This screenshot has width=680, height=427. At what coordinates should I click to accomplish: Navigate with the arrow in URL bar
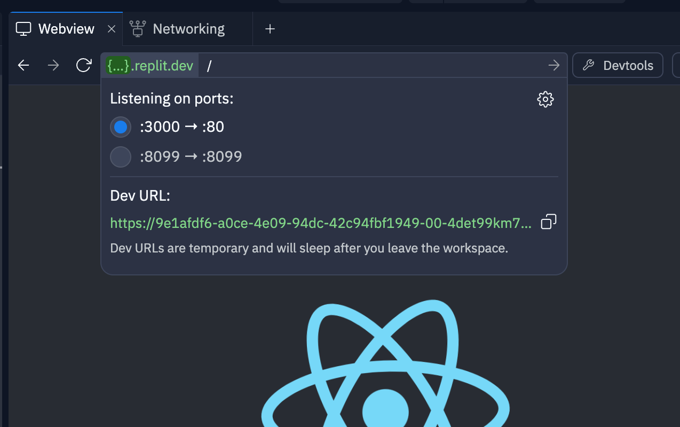tap(554, 65)
